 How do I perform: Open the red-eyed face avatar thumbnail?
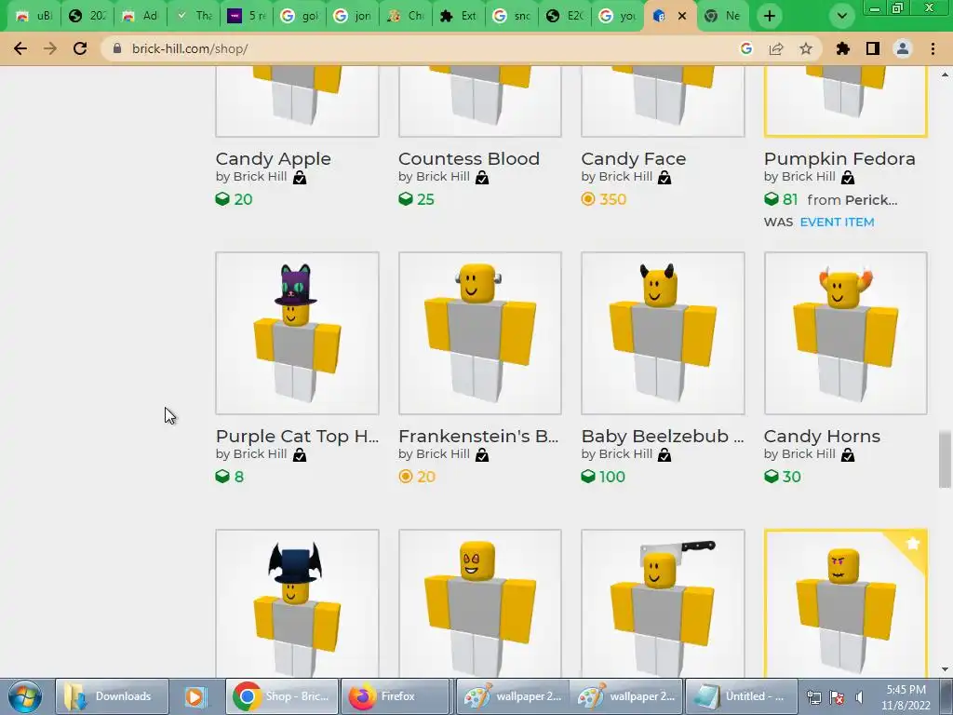(x=480, y=603)
